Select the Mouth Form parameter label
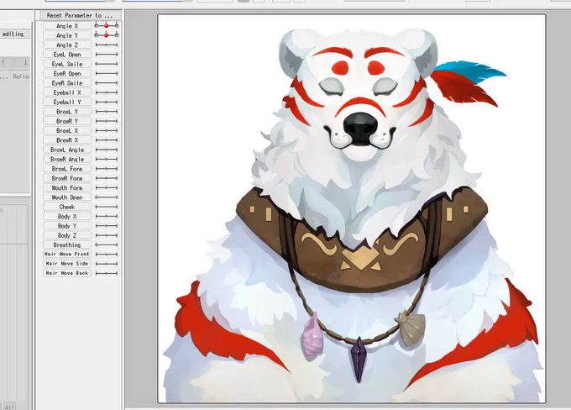This screenshot has width=571, height=410. pyautogui.click(x=67, y=187)
